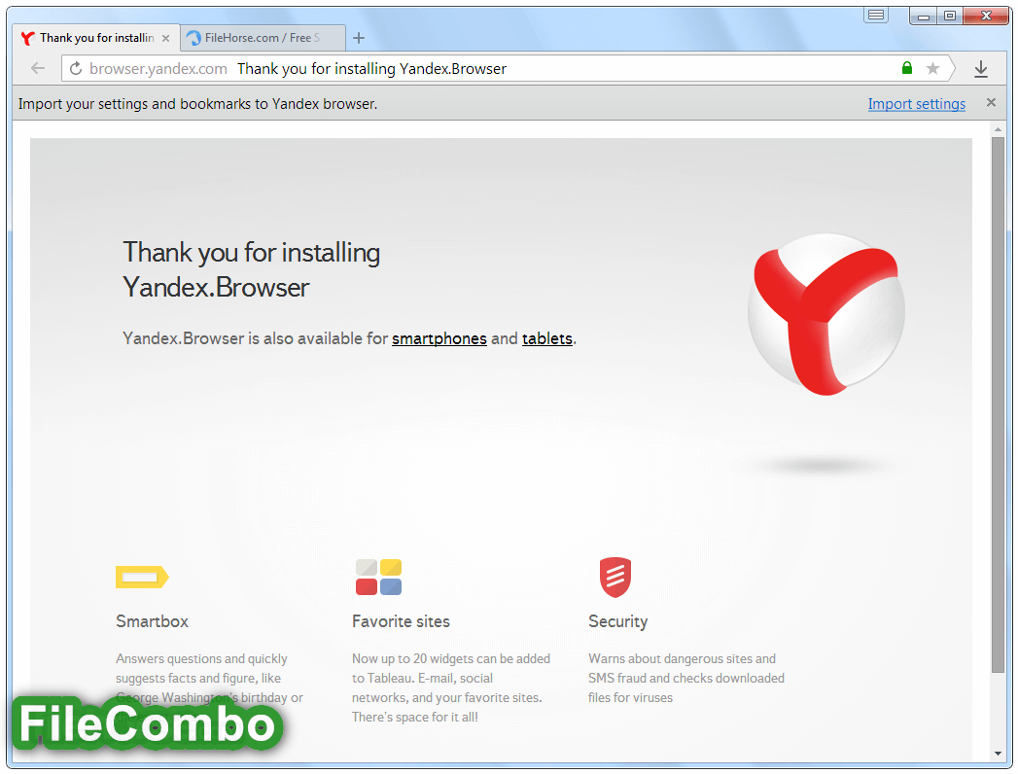This screenshot has width=1018, height=774.
Task: Reload the page using the refresh icon
Action: (x=76, y=68)
